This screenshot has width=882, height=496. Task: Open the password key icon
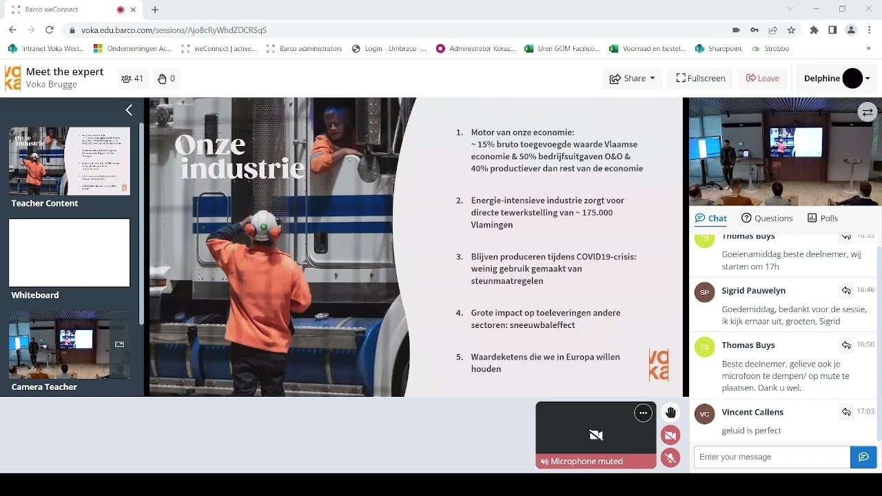tap(755, 30)
